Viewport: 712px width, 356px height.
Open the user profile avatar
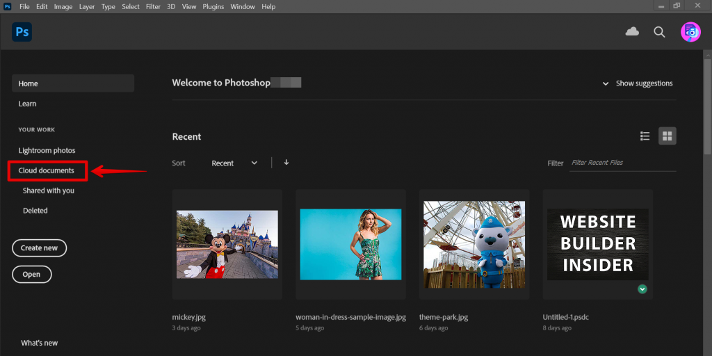(690, 32)
